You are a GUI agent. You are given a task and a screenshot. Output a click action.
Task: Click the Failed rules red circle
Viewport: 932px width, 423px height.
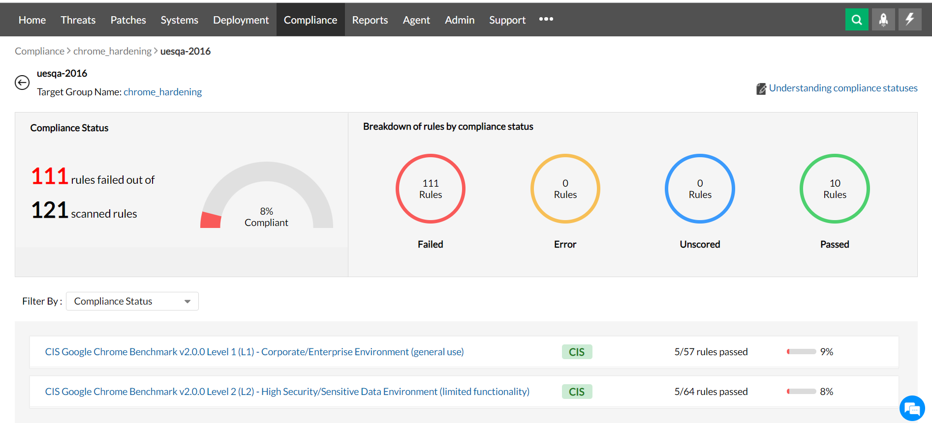(x=431, y=189)
